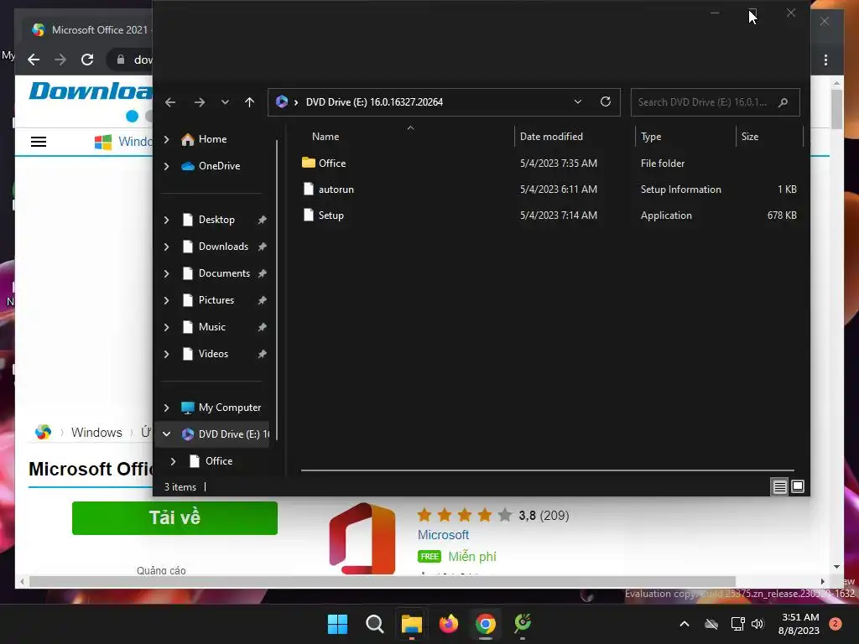
Task: Click the pin icon next to Downloads
Action: coord(263,247)
